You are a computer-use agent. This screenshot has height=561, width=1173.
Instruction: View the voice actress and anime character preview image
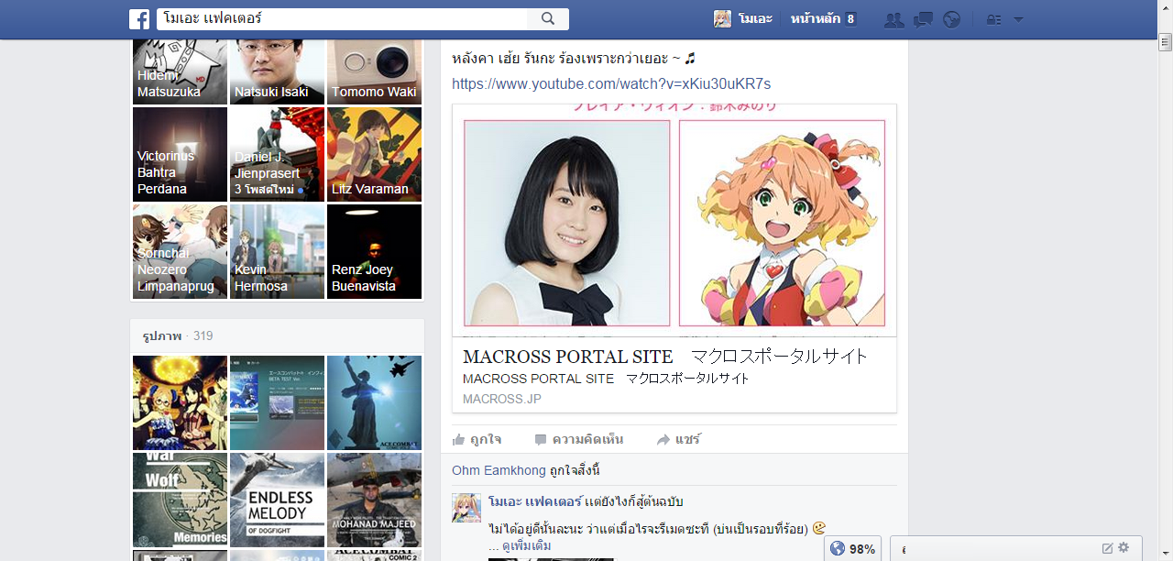click(x=674, y=221)
